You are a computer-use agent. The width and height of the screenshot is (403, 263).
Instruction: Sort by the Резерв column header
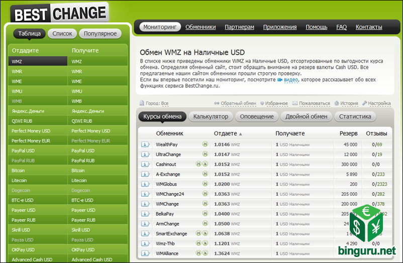(x=348, y=134)
